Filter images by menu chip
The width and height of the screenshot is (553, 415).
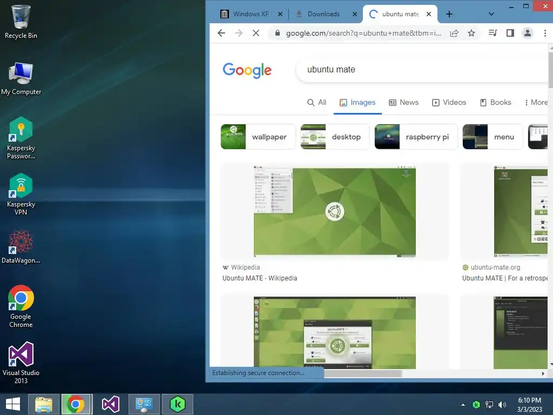pos(493,137)
